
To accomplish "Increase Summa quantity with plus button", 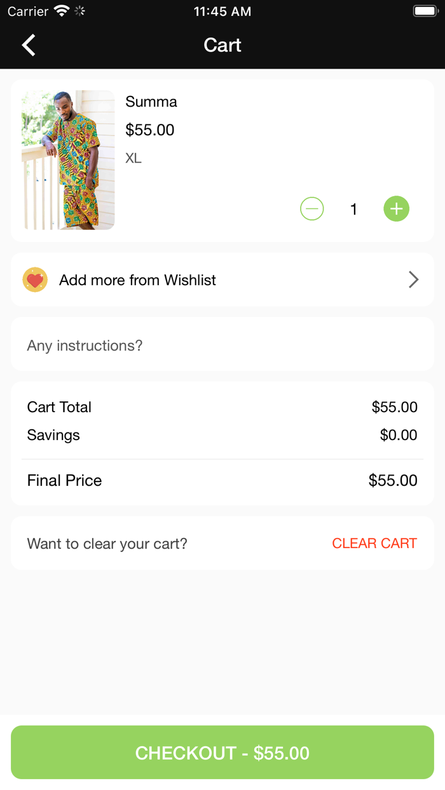I will coord(396,209).
